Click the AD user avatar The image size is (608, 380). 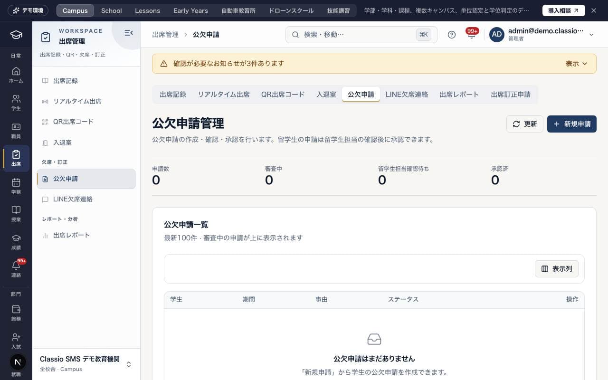(x=497, y=35)
